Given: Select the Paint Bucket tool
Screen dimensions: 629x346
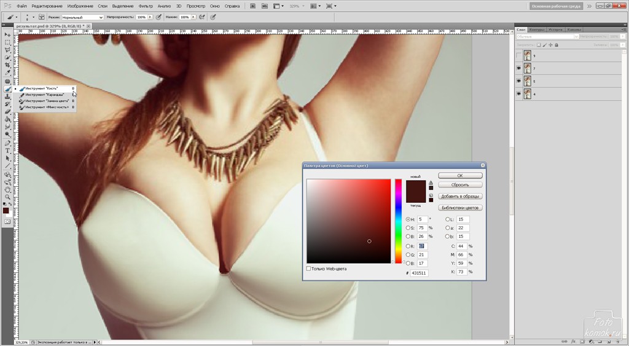Looking at the screenshot, I should [x=7, y=120].
